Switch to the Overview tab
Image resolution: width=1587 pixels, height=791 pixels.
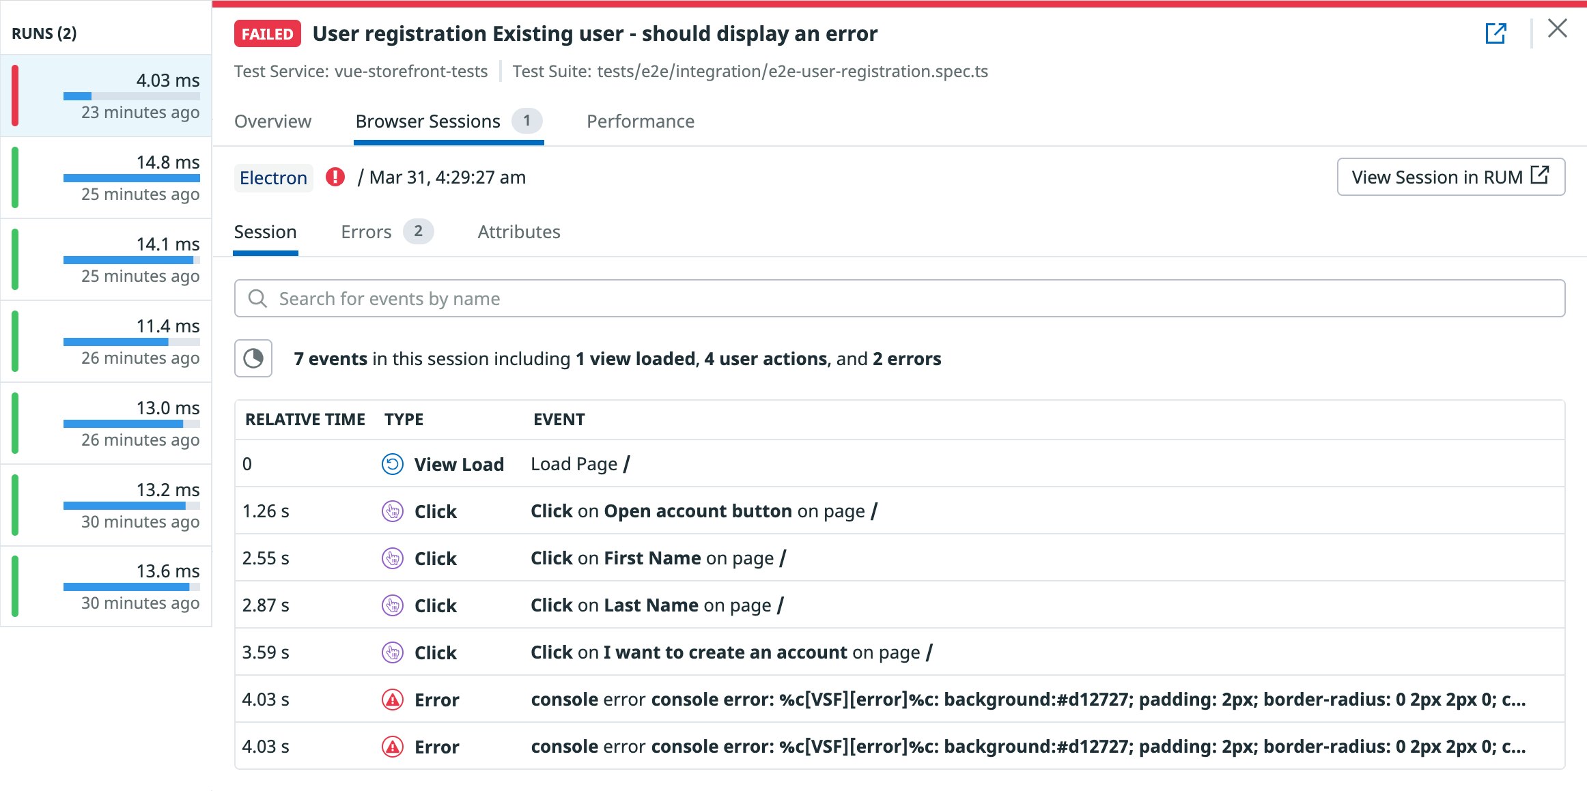272,121
